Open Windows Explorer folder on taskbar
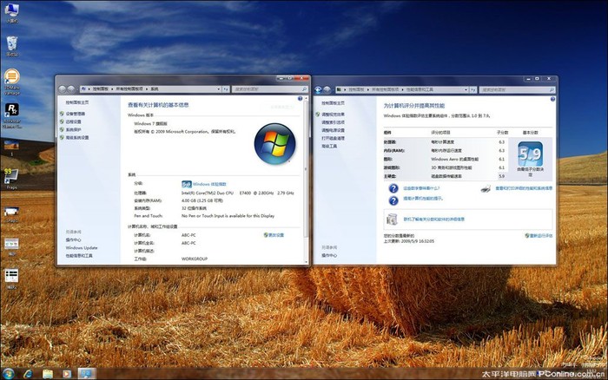Viewport: 608px width, 380px height. click(48, 373)
